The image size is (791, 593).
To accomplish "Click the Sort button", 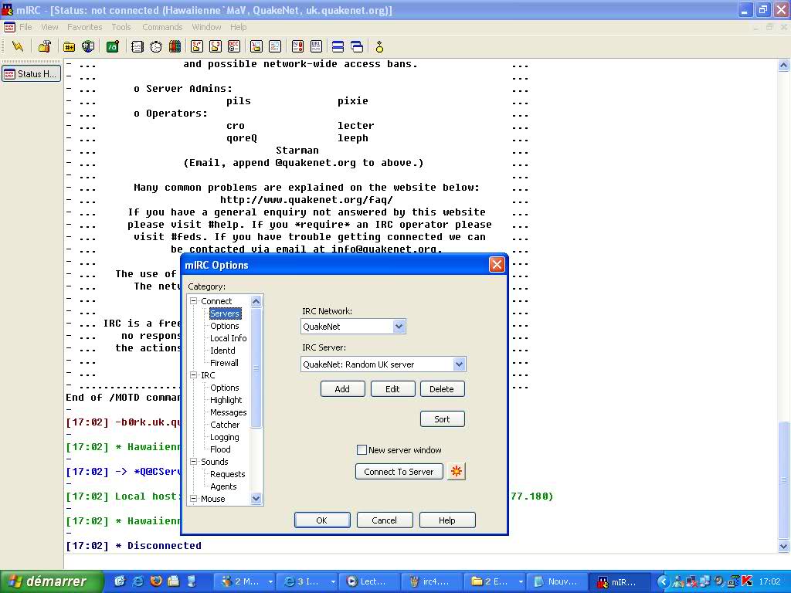I will 442,419.
